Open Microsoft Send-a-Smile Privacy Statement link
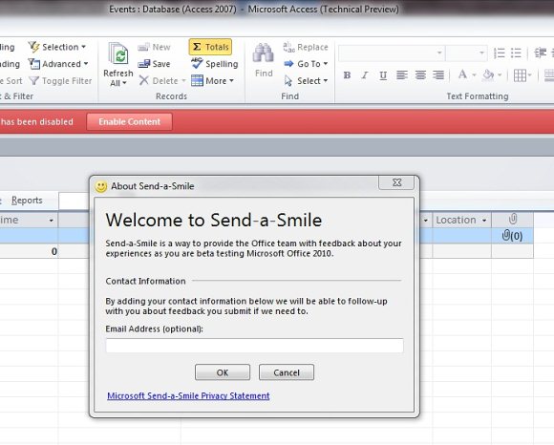This screenshot has width=554, height=445. point(188,396)
